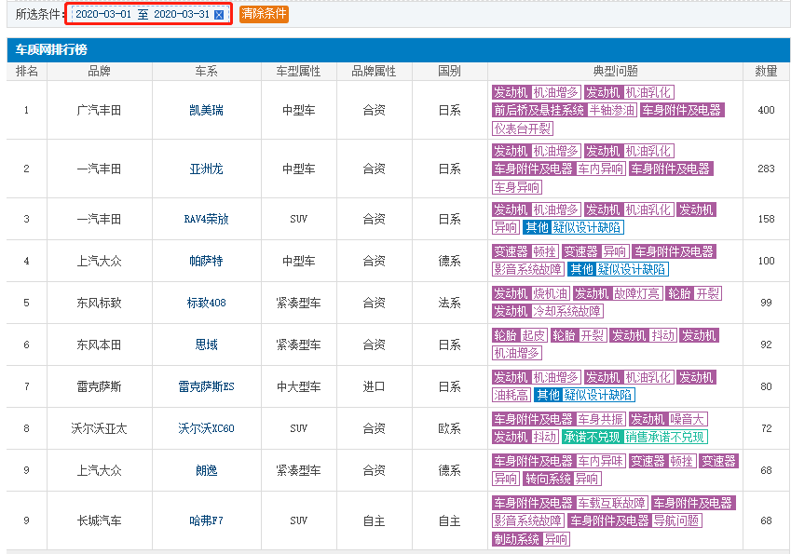Open the 朗逸 series link
This screenshot has width=791, height=554.
pos(206,470)
